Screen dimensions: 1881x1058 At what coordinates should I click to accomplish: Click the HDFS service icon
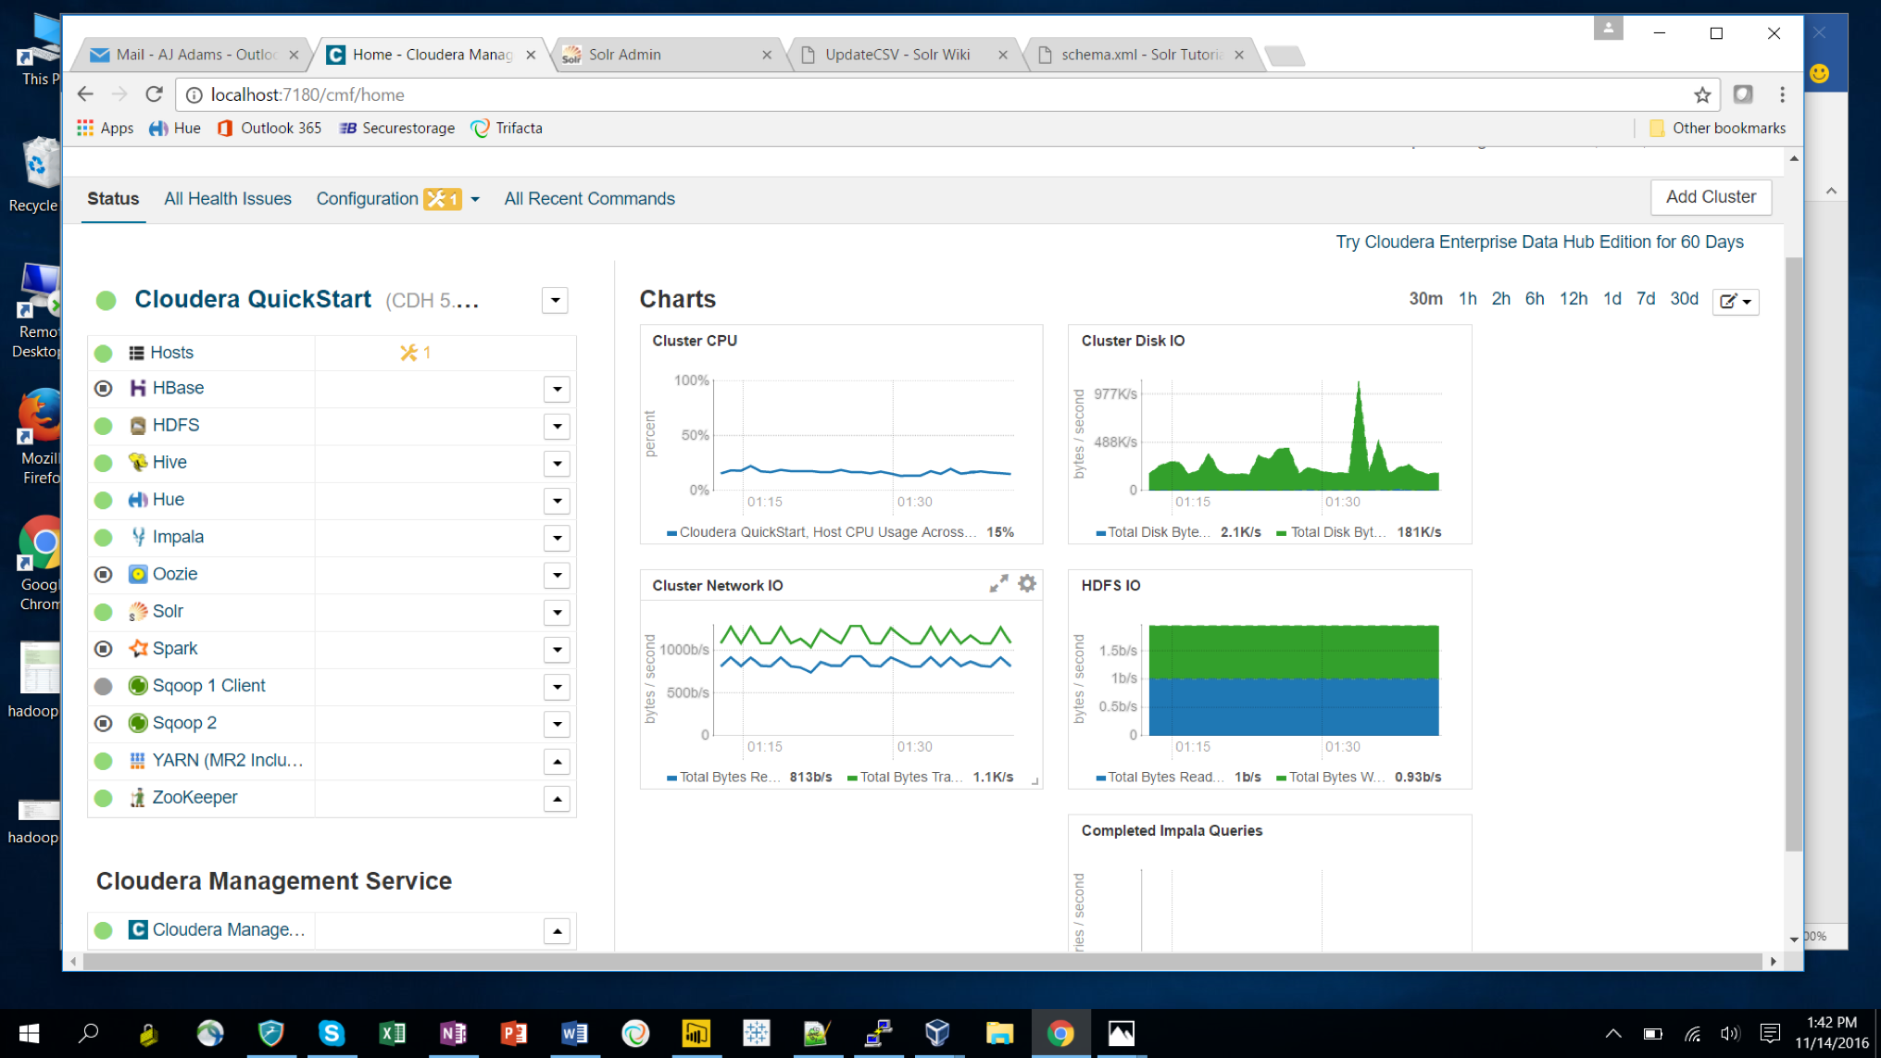click(x=137, y=426)
